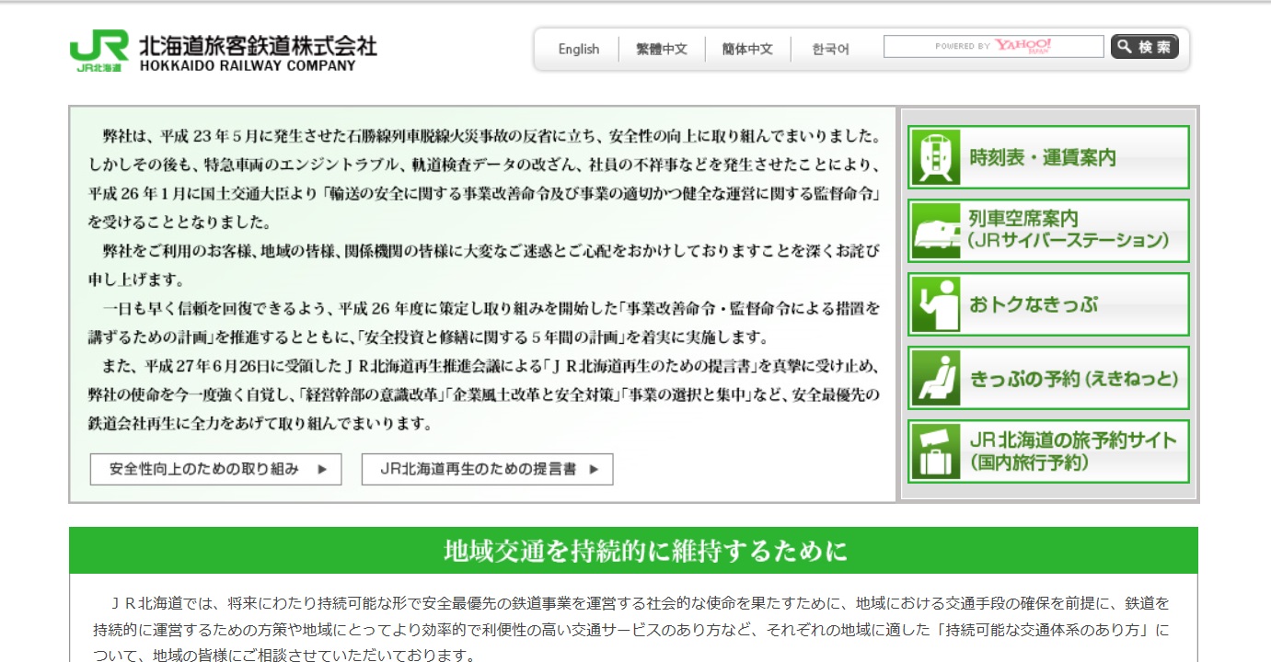Select 簡体中文 language option
The width and height of the screenshot is (1271, 662).
click(747, 50)
